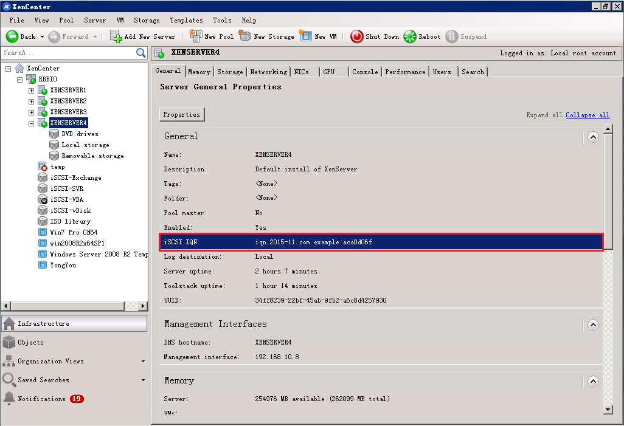Collapse the XENSERVER4 tree node
624x426 pixels.
32,123
